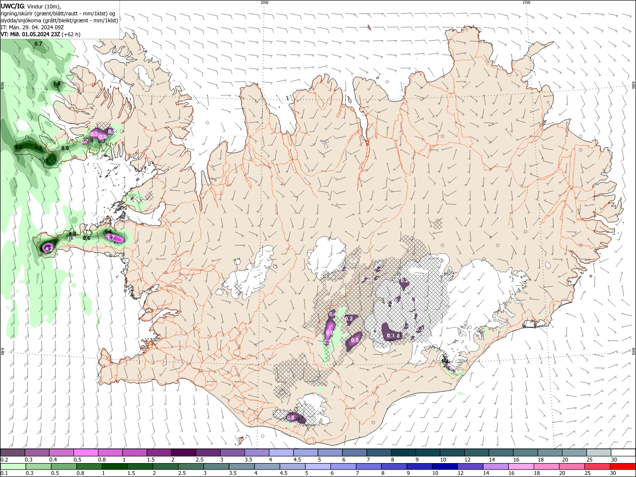The image size is (636, 477).
Task: Click the light green 0.3 rain swatch
Action: pos(38,467)
